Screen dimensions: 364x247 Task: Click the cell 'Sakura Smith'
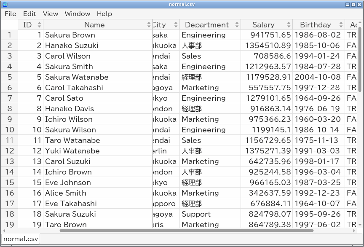98,67
